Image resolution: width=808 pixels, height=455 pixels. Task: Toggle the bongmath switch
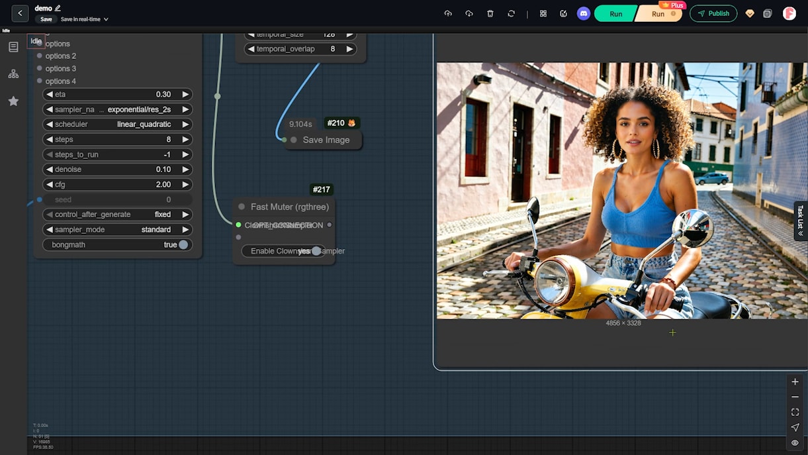tap(183, 244)
